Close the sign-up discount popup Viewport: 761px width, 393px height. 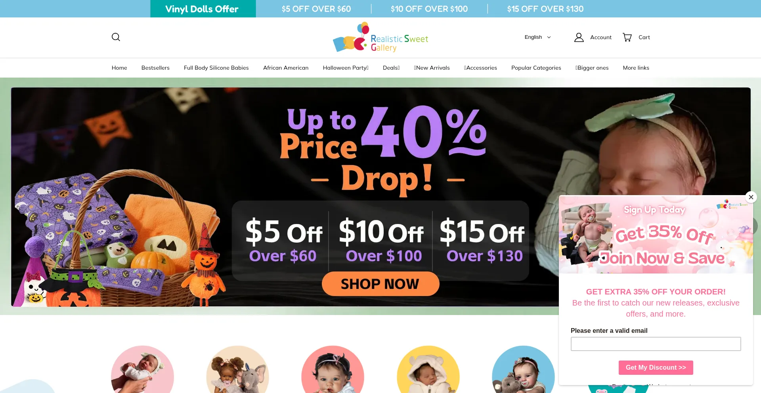(x=751, y=197)
